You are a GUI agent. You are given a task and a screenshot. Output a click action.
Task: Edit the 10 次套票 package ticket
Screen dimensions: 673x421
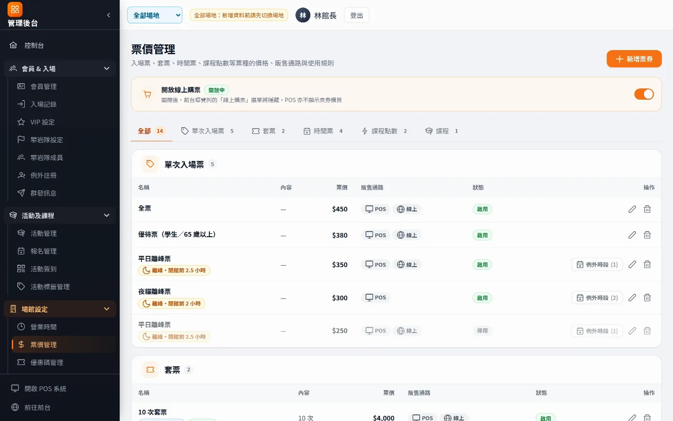click(x=632, y=417)
